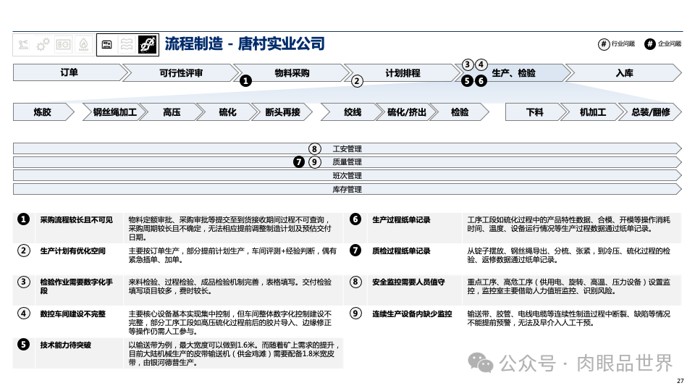Select the 入库 process step
This screenshot has width=695, height=391.
click(624, 72)
